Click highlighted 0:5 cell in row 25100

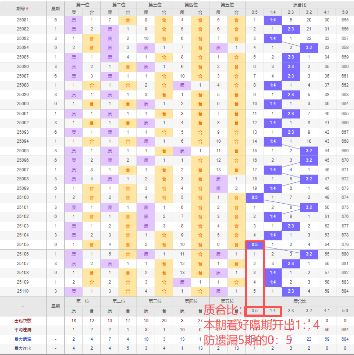[255, 197]
